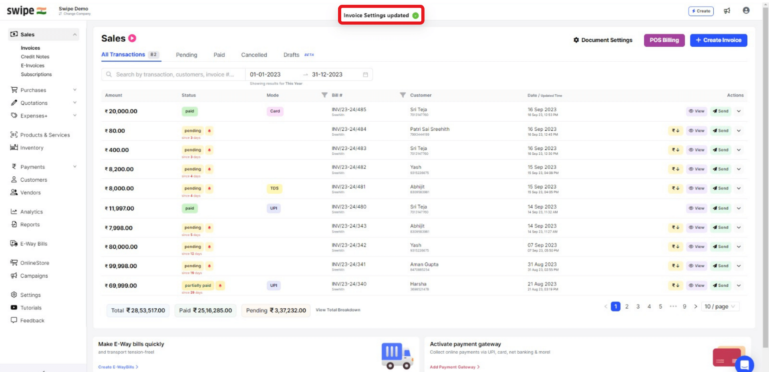Click the megaphone announcements icon in top bar
This screenshot has height=372, width=769.
(x=727, y=11)
